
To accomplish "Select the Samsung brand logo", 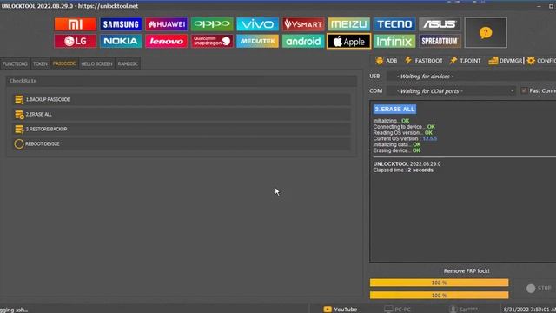I will 121,24.
